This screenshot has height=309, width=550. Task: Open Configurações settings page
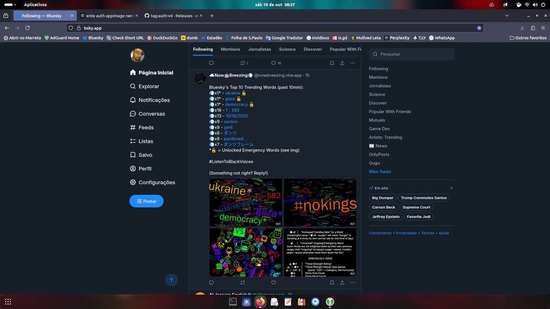(x=152, y=182)
